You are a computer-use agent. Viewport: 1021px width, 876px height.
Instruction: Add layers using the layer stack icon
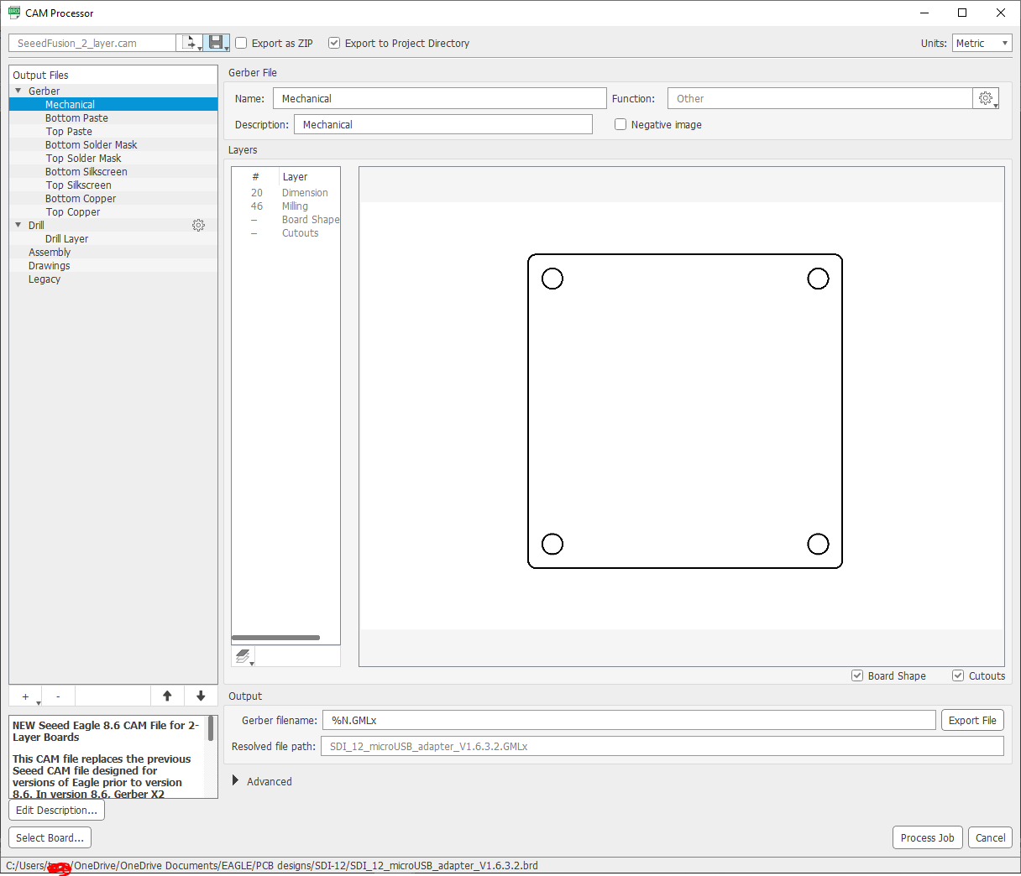tap(243, 655)
